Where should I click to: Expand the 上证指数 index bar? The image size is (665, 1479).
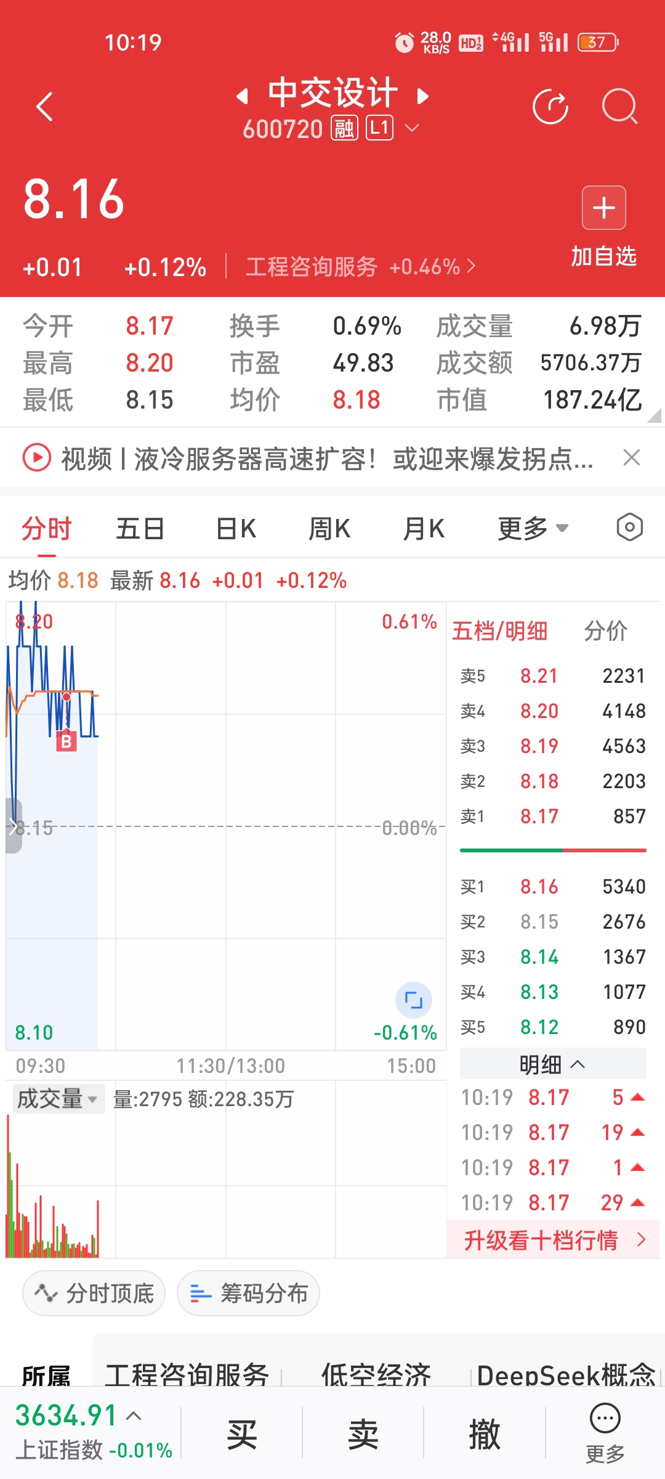92,1432
